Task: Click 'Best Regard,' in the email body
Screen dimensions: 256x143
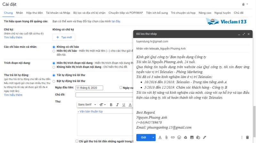Action: click(146, 113)
